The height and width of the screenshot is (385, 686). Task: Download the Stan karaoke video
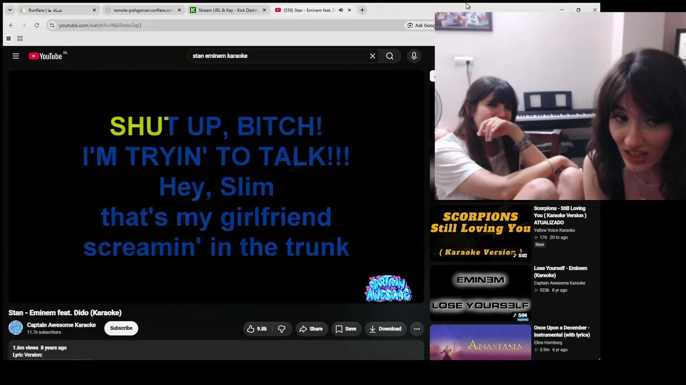(x=385, y=329)
